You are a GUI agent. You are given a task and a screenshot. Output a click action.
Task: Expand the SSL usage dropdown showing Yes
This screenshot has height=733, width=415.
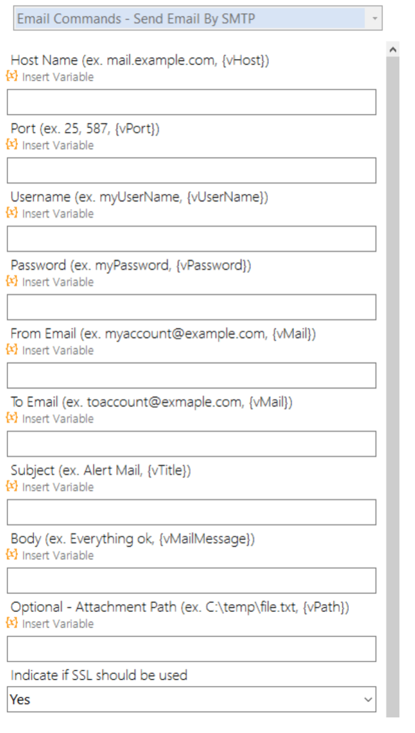[x=191, y=699]
